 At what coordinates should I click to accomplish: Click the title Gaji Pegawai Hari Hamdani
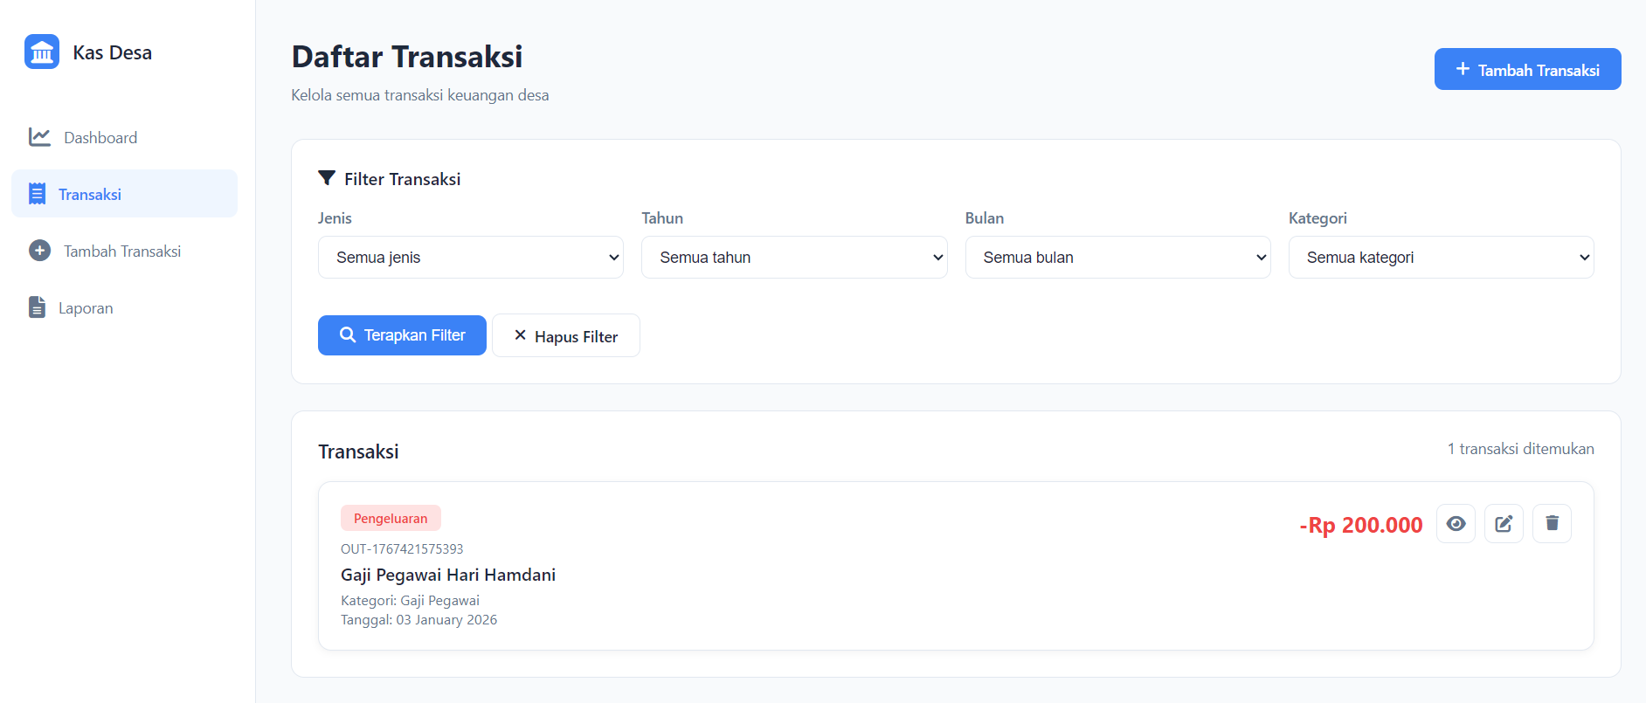tap(448, 575)
